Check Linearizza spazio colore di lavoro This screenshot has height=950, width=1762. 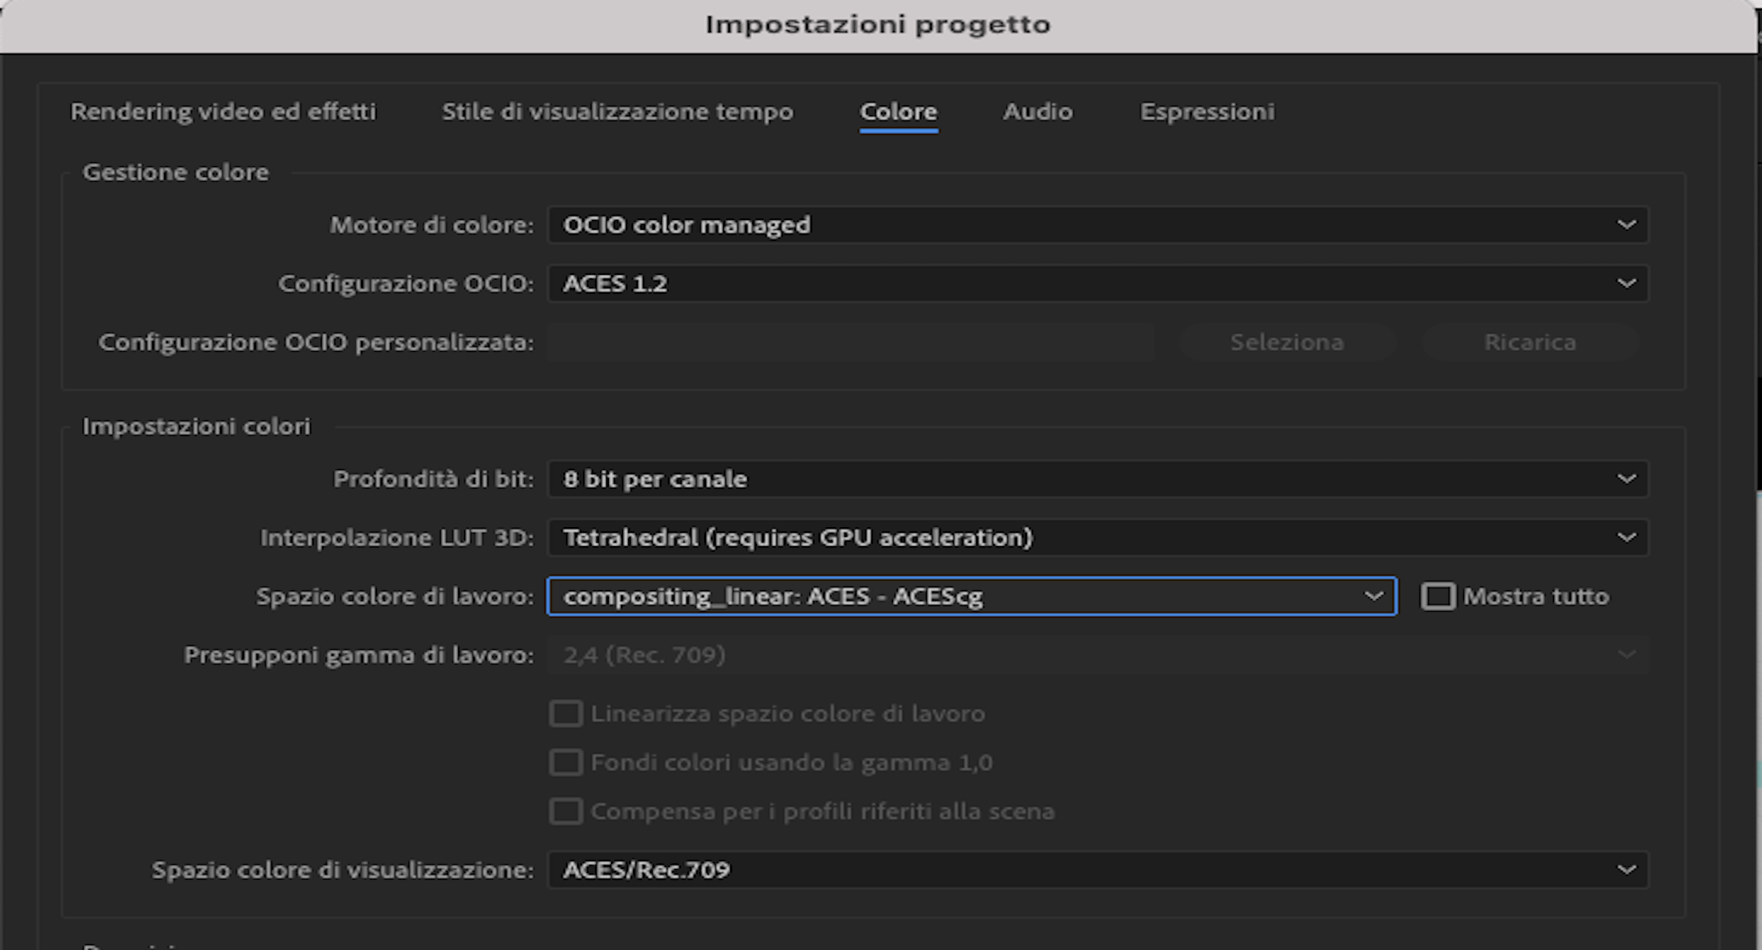pos(566,713)
